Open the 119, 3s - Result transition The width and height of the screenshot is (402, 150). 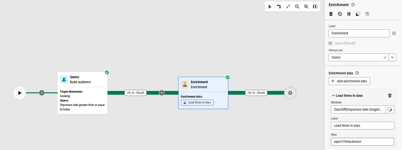[136, 93]
